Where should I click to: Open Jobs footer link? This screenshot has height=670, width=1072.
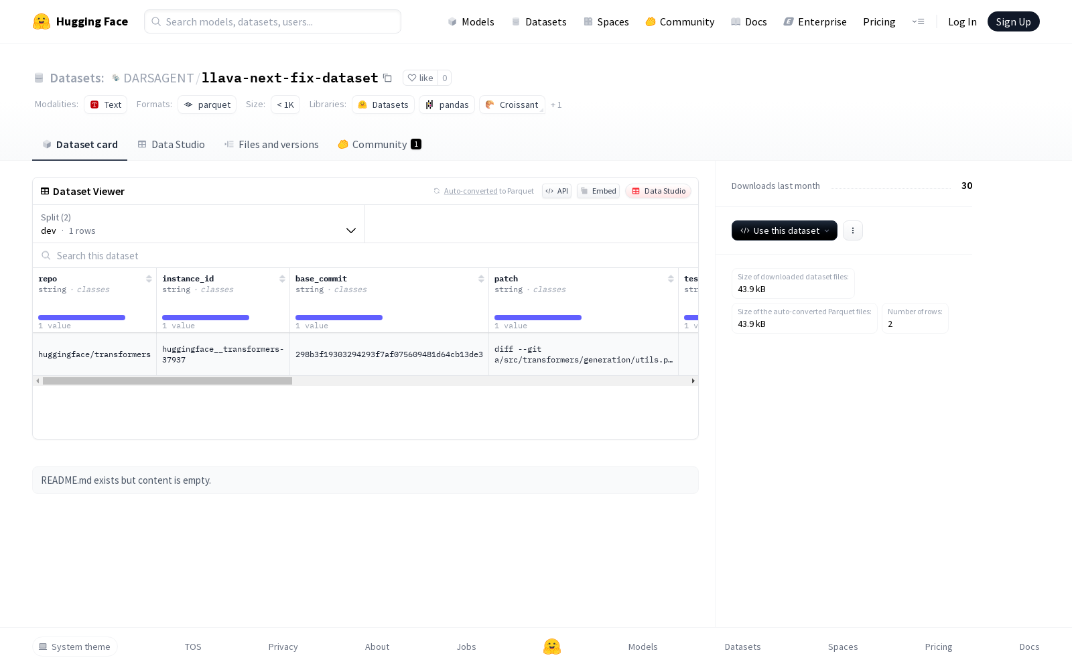point(466,647)
